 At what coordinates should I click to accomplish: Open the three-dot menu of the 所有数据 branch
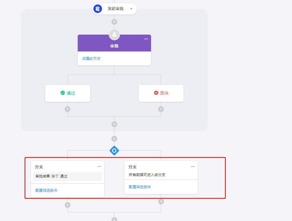(x=193, y=166)
